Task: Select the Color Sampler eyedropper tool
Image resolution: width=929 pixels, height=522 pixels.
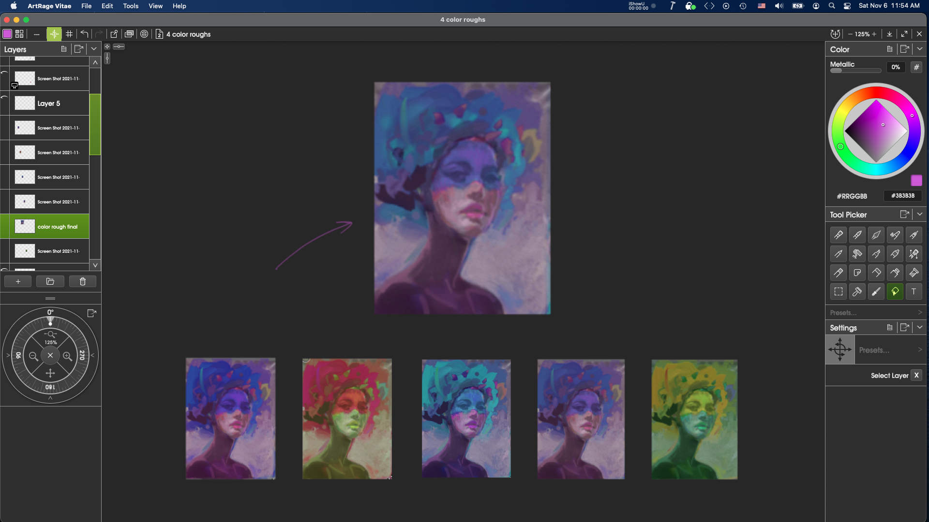Action: [876, 291]
